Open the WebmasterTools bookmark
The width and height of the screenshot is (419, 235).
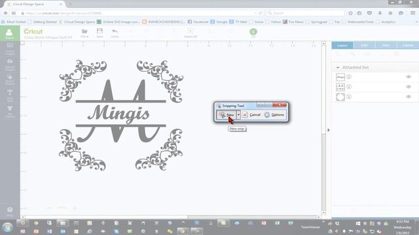pyautogui.click(x=358, y=22)
